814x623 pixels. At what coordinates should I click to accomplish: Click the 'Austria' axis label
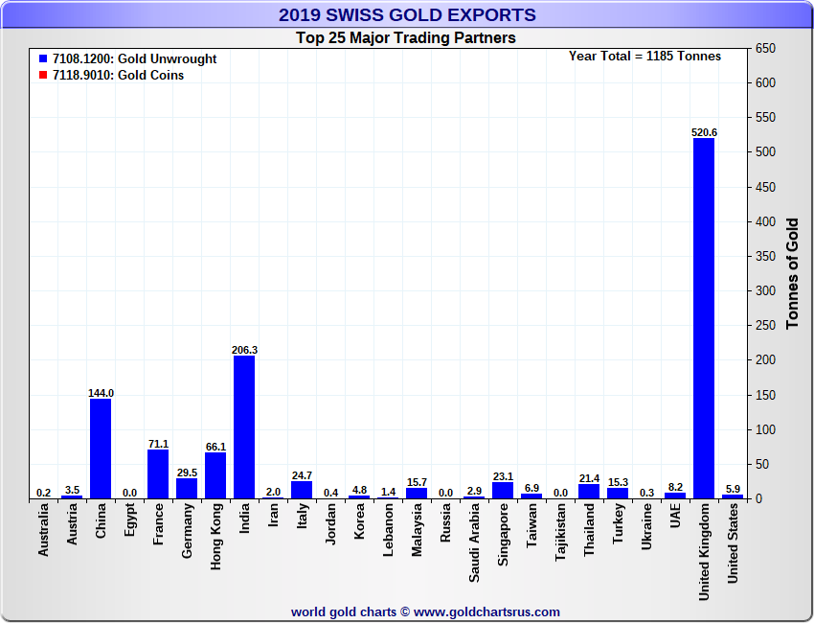pos(72,523)
